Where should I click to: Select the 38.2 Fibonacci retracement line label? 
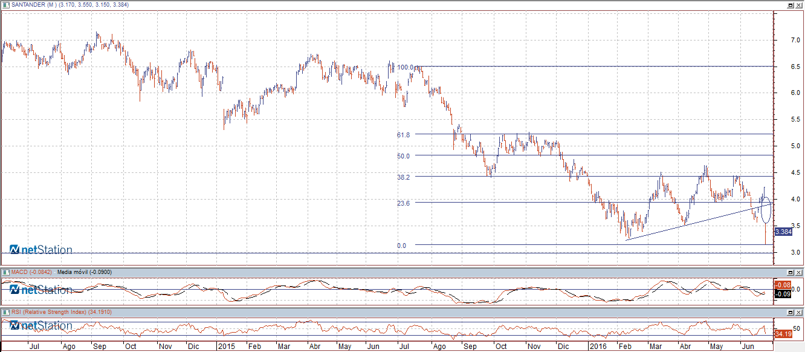pyautogui.click(x=404, y=177)
